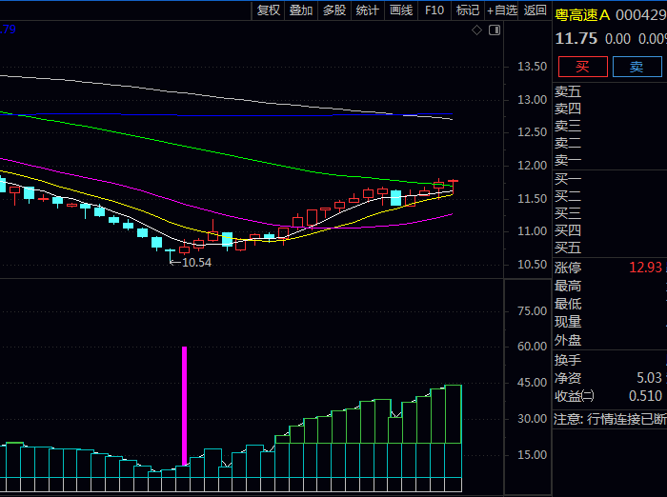Open the 多股 multi-stock view
667x497 pixels.
(334, 10)
